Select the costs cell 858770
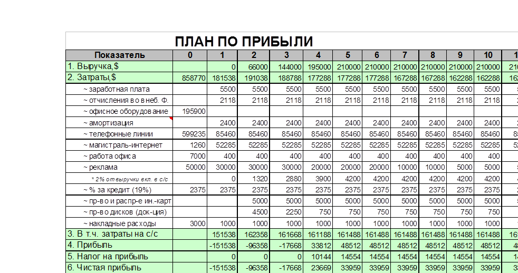518x273 pixels. click(190, 78)
